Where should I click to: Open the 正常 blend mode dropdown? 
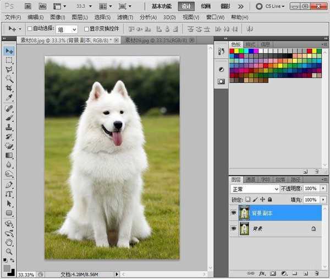coord(255,189)
